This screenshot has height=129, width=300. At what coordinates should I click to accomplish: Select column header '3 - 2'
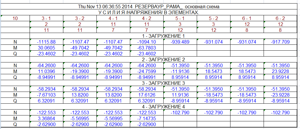pos(80,18)
